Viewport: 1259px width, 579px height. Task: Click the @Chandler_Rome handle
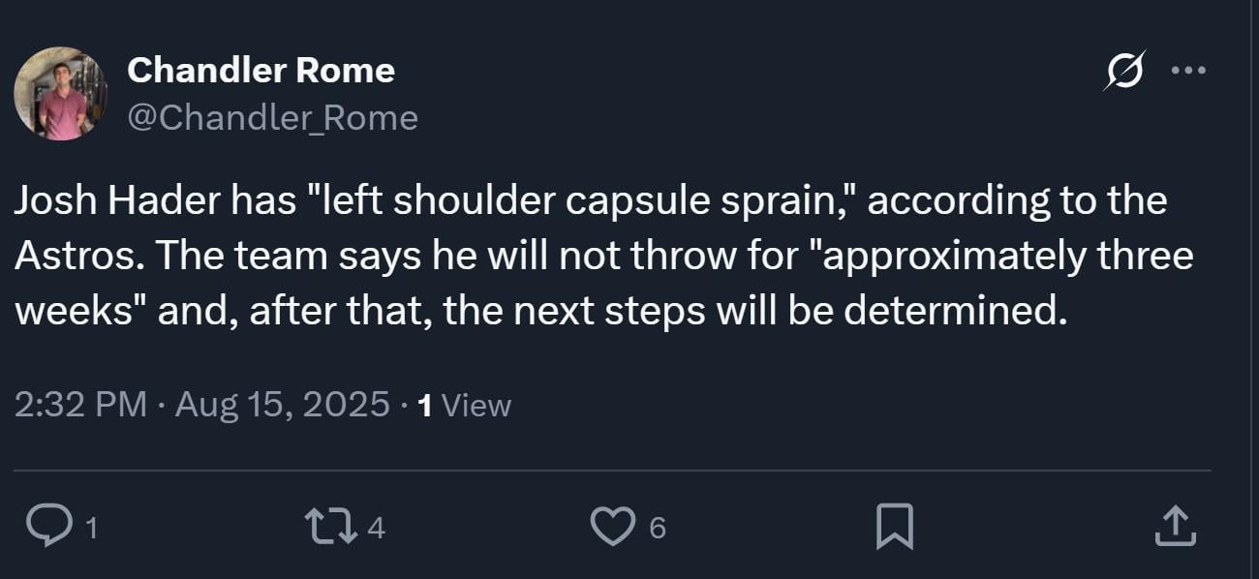274,116
